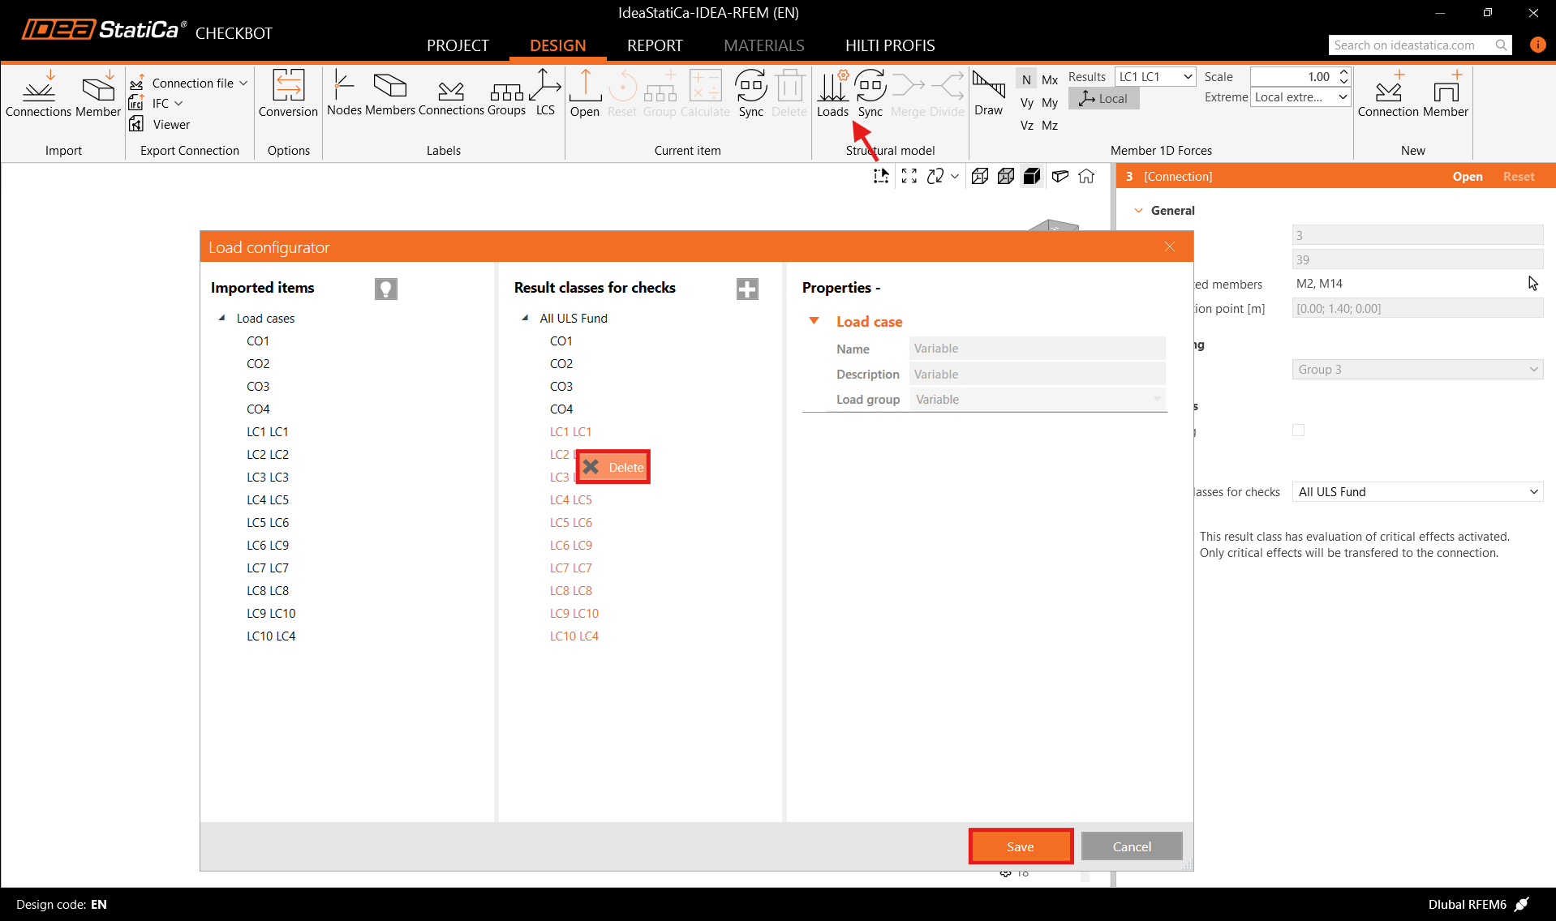Screen dimensions: 1556x921
Task: Open the Results LC1 LC1 dropdown
Action: [1155, 77]
